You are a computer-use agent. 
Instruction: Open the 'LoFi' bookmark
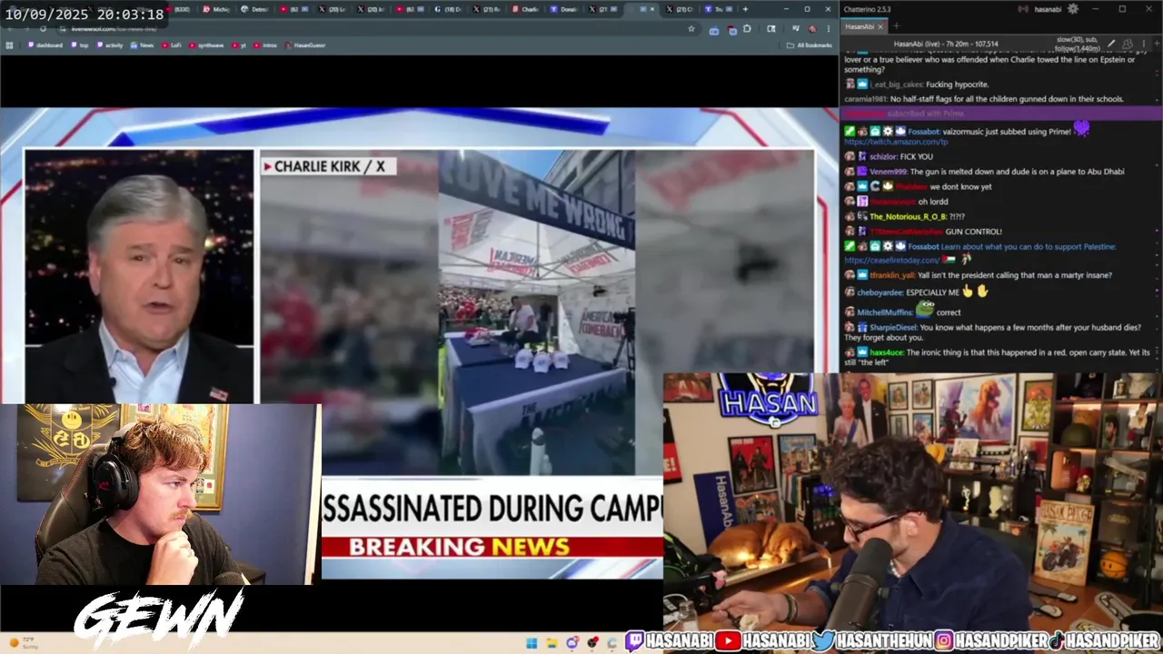(x=173, y=45)
